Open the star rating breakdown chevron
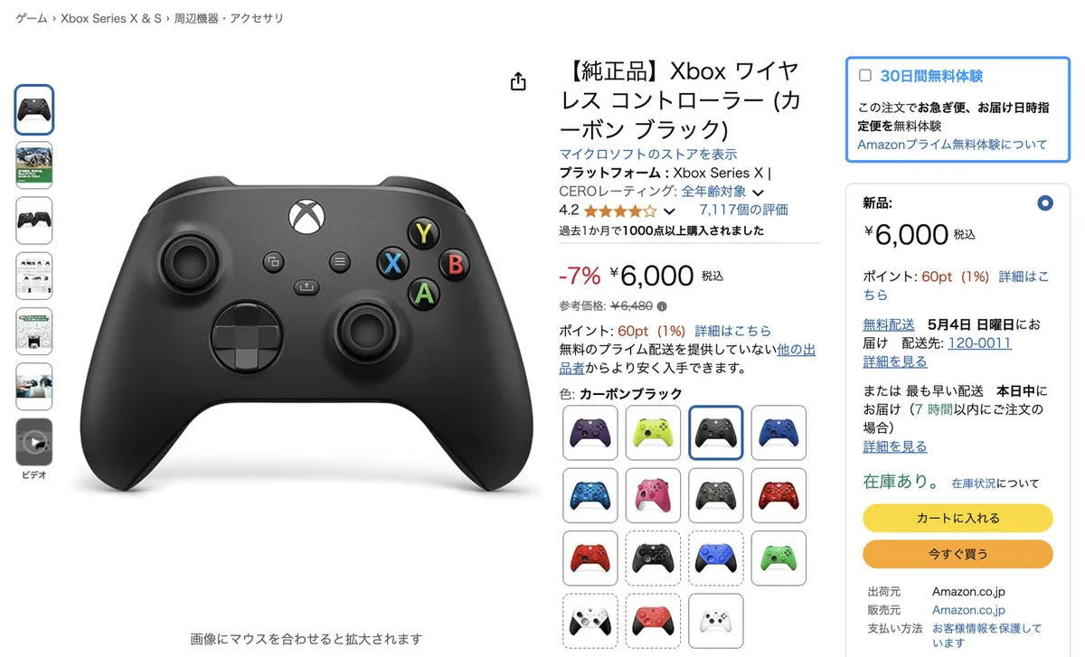The height and width of the screenshot is (657, 1085). click(669, 211)
